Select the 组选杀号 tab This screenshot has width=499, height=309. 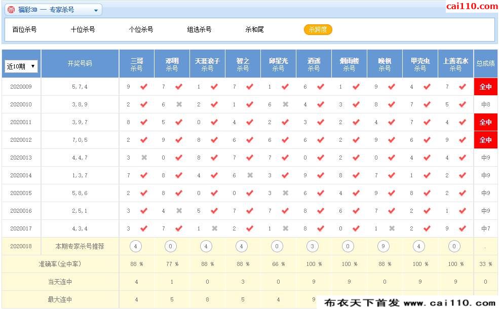(199, 29)
